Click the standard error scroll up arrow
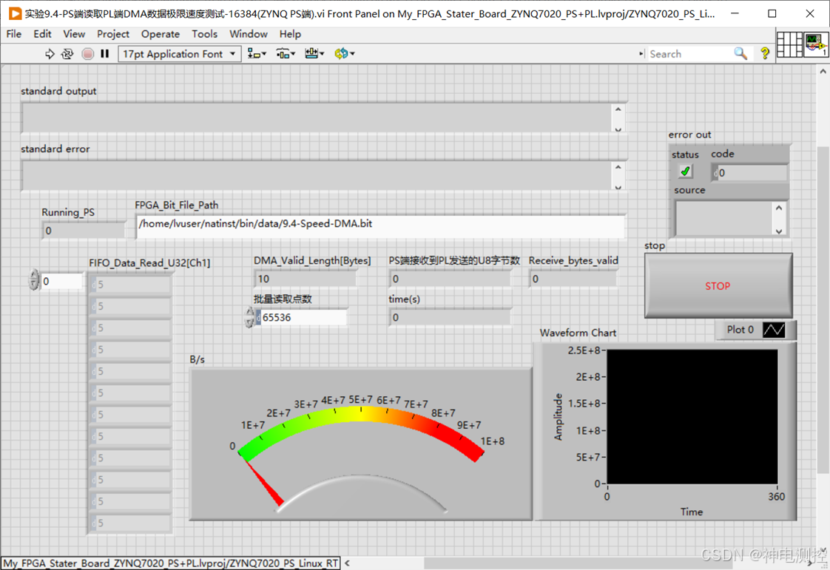Screen dimensions: 830x570 coord(618,167)
